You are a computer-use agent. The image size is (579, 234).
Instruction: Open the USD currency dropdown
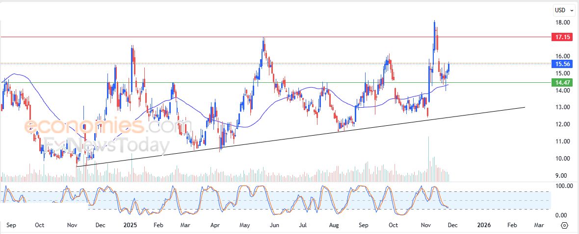pyautogui.click(x=562, y=10)
